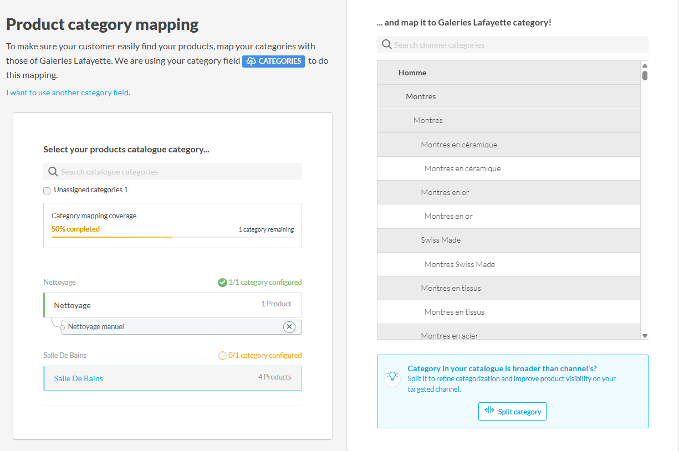Collapse the Swiss Made group
679x451 pixels.
click(440, 240)
